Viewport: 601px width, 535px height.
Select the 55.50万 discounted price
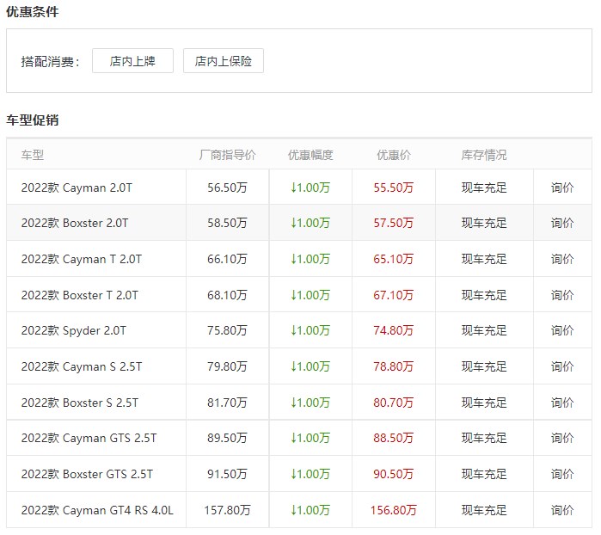(x=393, y=188)
